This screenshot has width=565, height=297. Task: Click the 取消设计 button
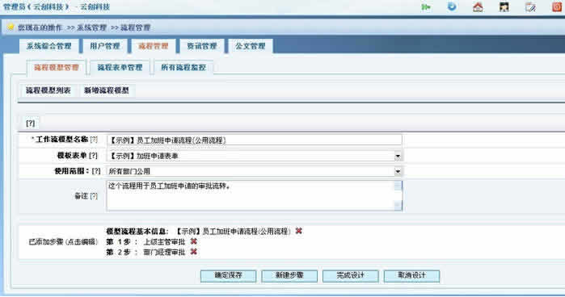(412, 276)
